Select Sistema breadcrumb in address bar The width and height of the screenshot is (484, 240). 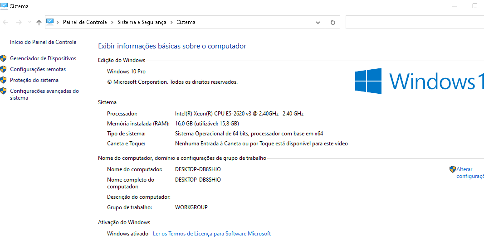186,22
